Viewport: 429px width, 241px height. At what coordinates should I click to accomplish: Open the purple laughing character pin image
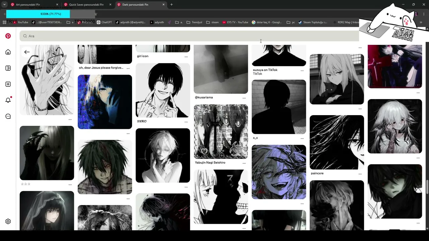click(x=279, y=172)
